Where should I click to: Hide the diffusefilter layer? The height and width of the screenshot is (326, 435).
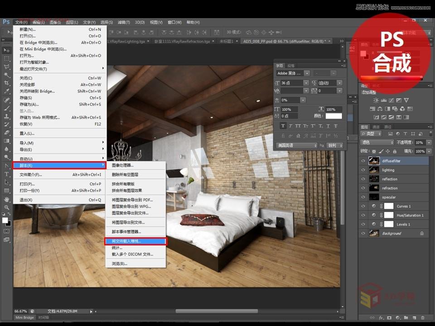[x=363, y=161]
